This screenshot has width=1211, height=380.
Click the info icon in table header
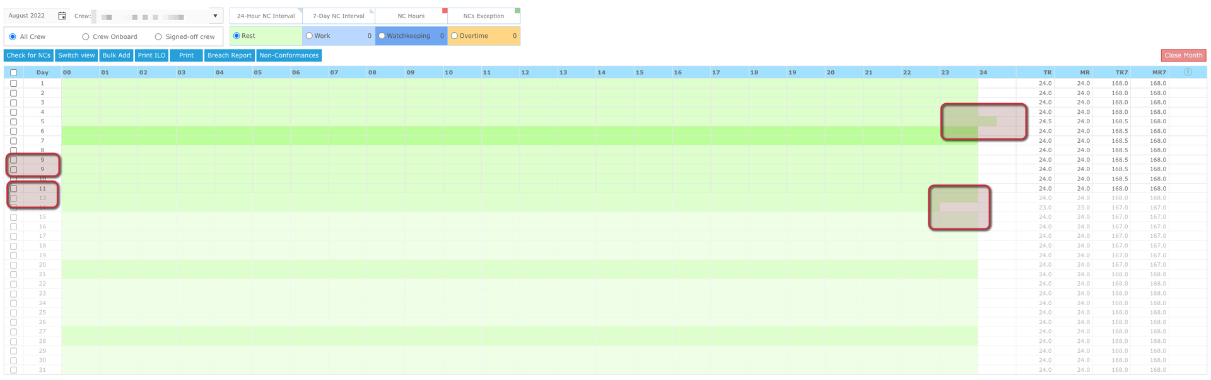(x=1188, y=72)
